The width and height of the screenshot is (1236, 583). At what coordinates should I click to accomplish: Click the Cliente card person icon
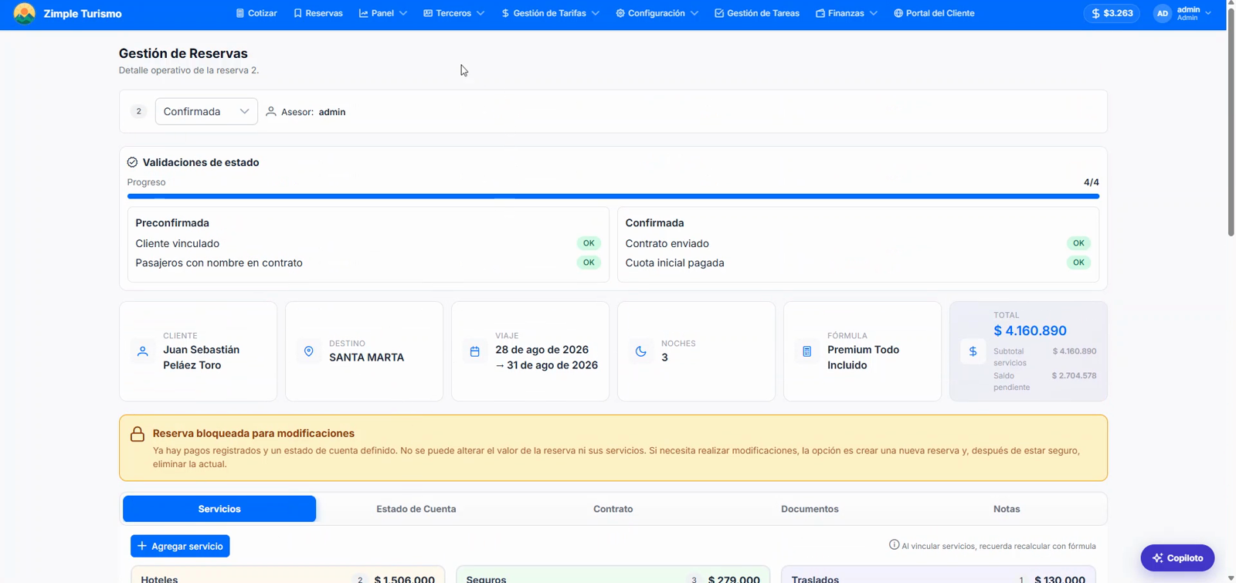142,351
